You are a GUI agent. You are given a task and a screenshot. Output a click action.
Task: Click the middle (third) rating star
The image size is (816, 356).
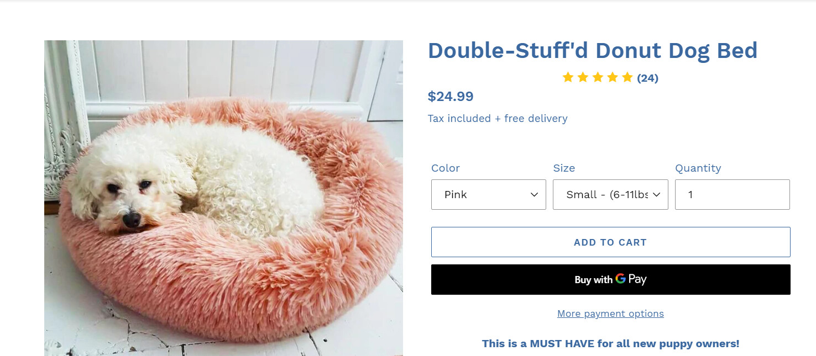pyautogui.click(x=598, y=77)
